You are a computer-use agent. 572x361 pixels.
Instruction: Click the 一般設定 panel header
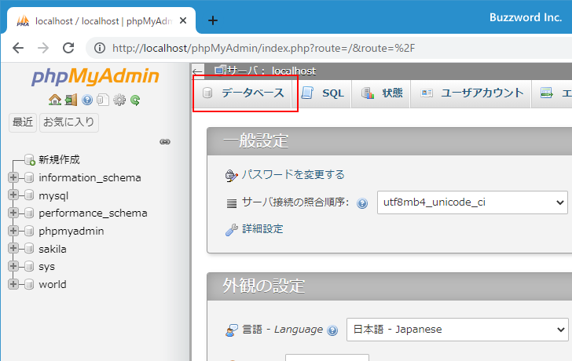(x=389, y=141)
